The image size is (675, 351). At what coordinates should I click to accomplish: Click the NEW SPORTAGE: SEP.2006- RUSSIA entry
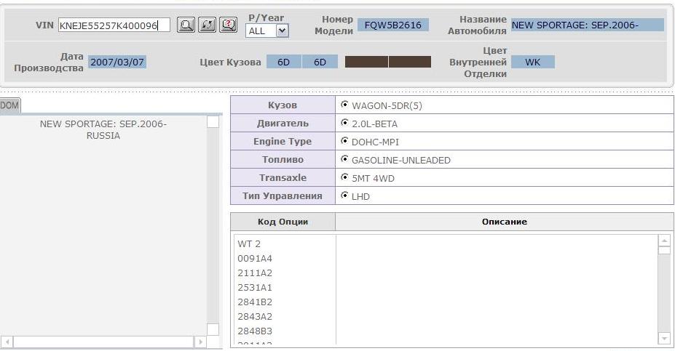[x=103, y=130]
